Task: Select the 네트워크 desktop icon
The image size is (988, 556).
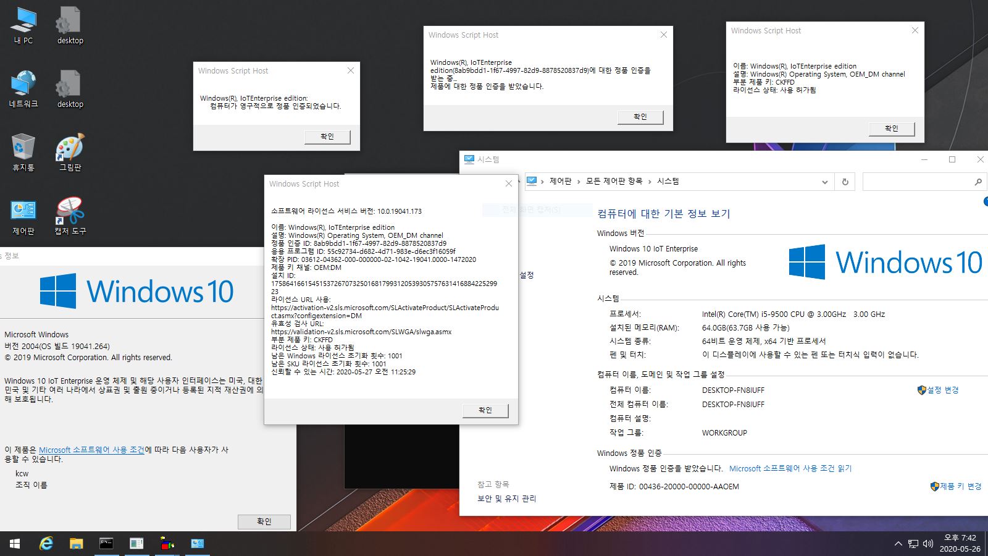Action: coord(23,90)
